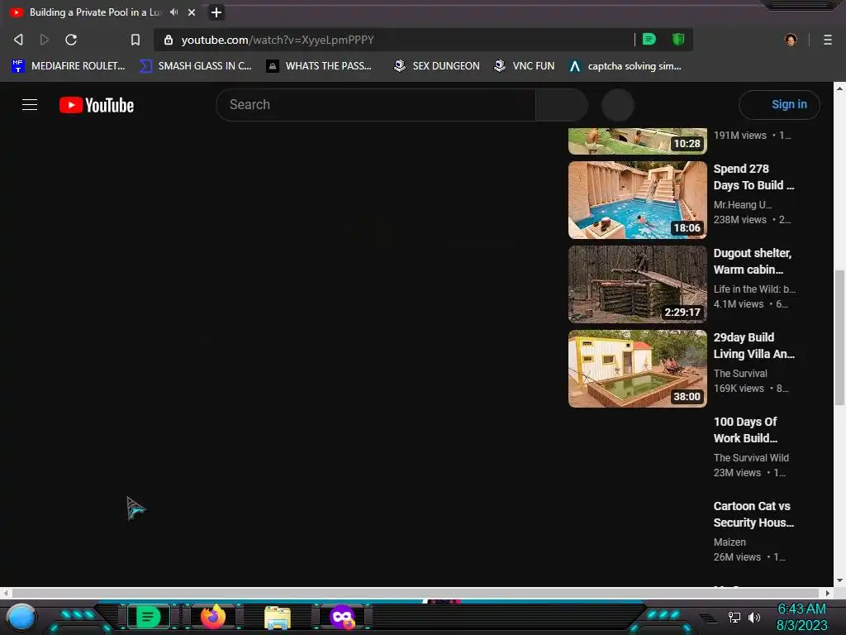Image resolution: width=846 pixels, height=635 pixels.
Task: Click the vertical scrollbar up arrow
Action: point(839,88)
